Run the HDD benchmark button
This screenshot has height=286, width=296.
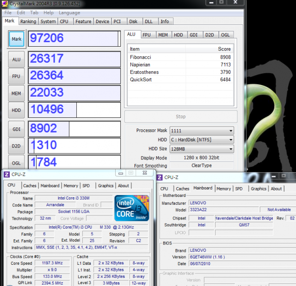[17, 110]
